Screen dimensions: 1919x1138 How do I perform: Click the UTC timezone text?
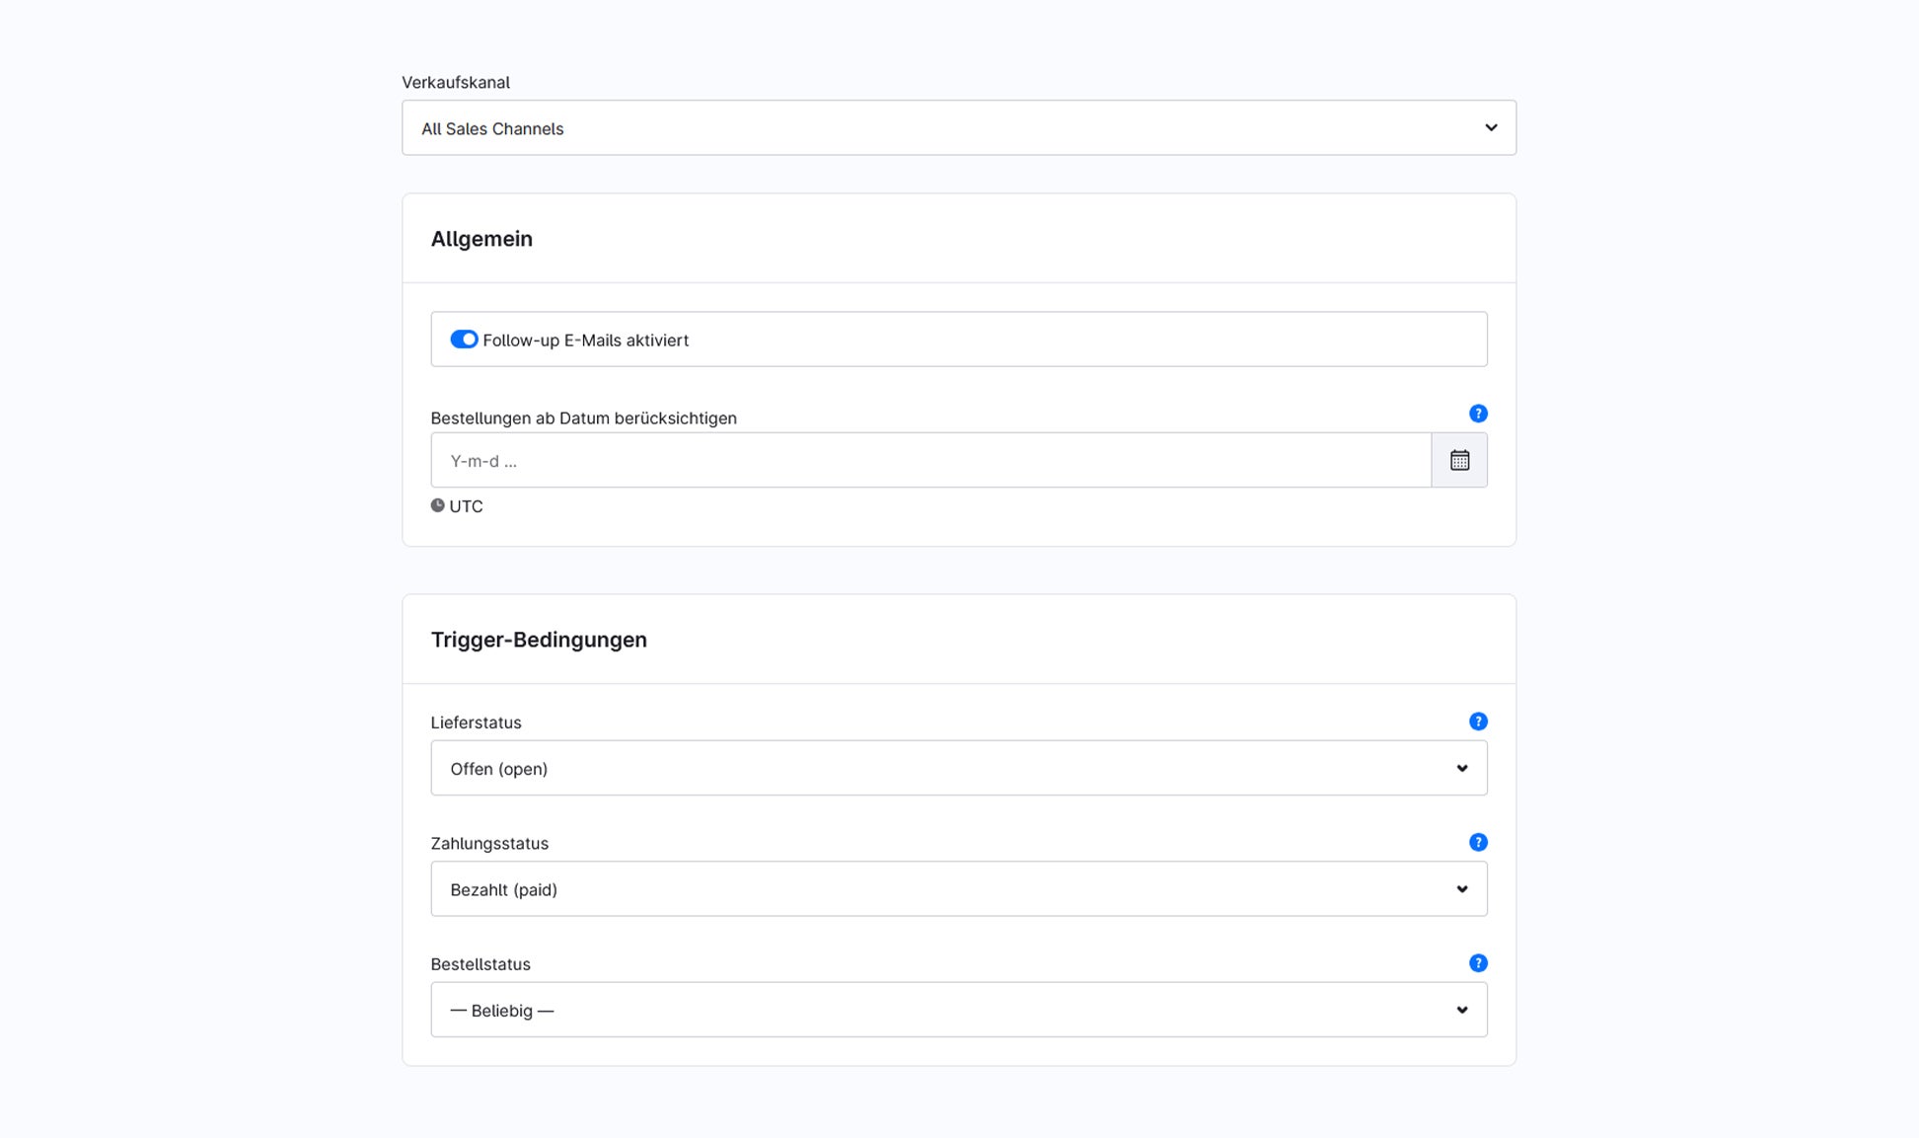tap(466, 506)
